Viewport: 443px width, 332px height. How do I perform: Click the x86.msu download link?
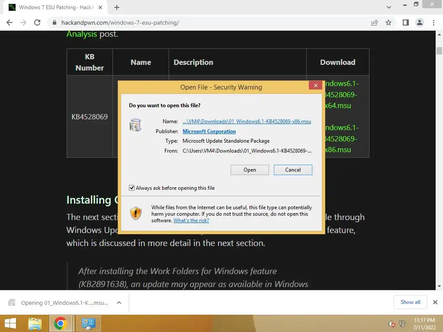point(341,139)
